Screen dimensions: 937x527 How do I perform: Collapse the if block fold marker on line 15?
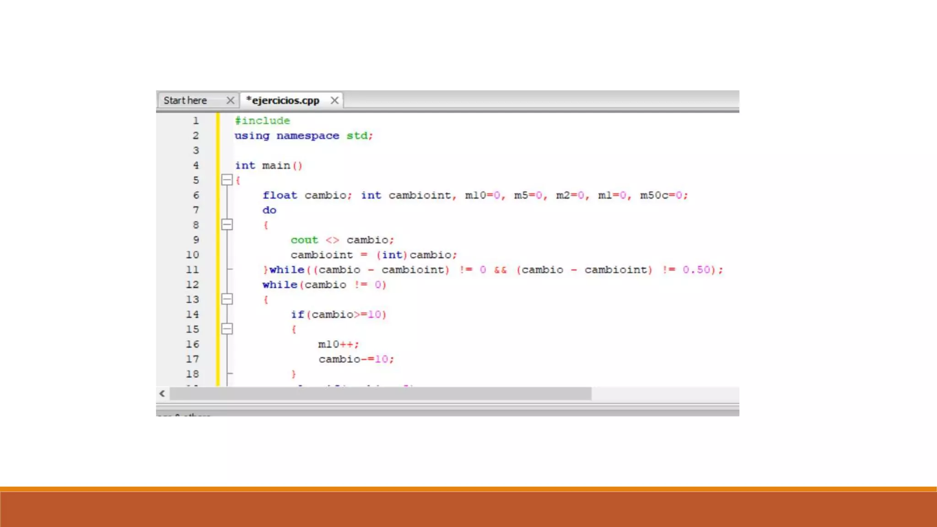point(227,329)
